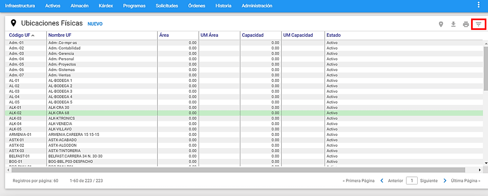Go to Primera Página

click(359, 181)
